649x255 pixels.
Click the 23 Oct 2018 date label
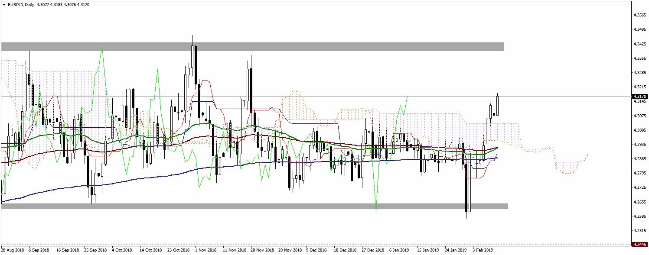(178, 250)
